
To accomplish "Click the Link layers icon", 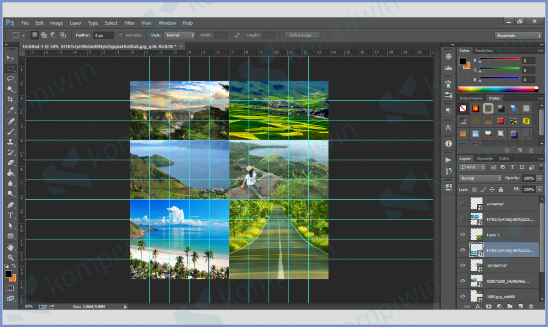I will (467, 306).
